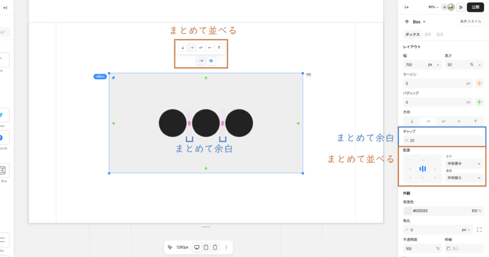Toggle the orange individual-margin sides icon
This screenshot has width=489, height=257.
479,84
